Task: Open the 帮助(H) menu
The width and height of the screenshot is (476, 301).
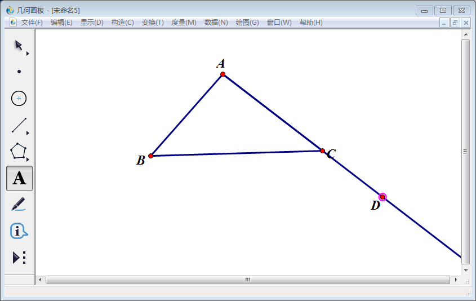Action: [x=311, y=23]
